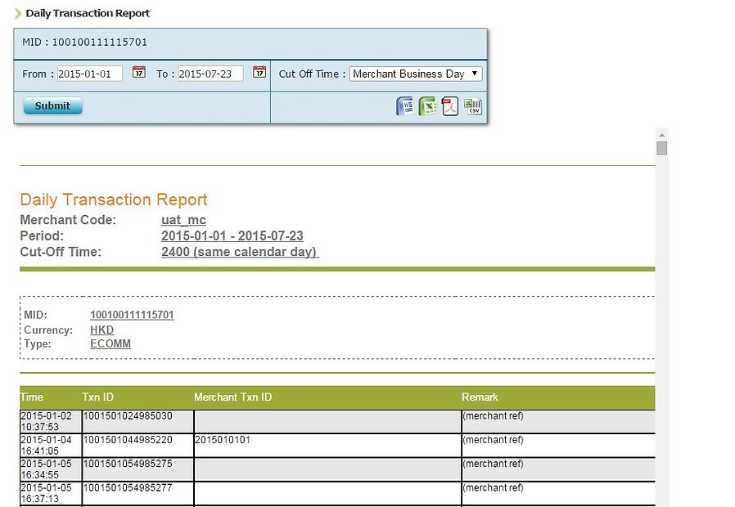Screen dimensions: 735x507
Task: Click the Txn ID column header
Action: [x=97, y=397]
